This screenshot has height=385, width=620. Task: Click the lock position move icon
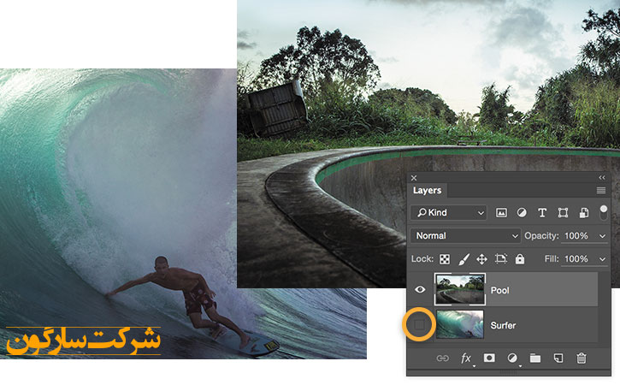click(x=481, y=258)
